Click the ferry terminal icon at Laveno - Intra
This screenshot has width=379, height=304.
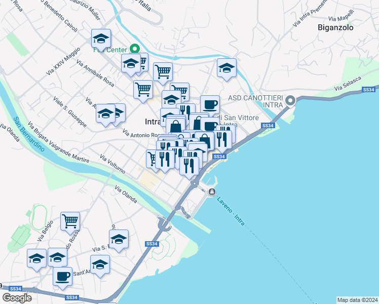click(212, 192)
